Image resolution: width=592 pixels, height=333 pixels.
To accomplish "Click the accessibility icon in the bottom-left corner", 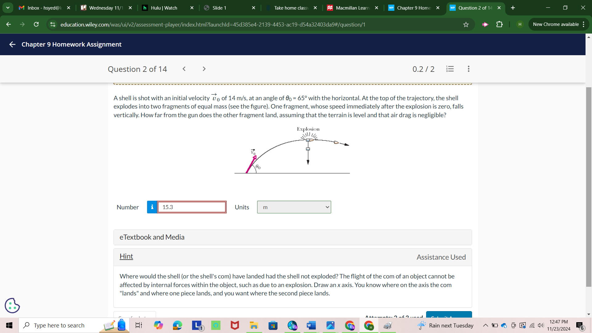I will click(x=12, y=306).
